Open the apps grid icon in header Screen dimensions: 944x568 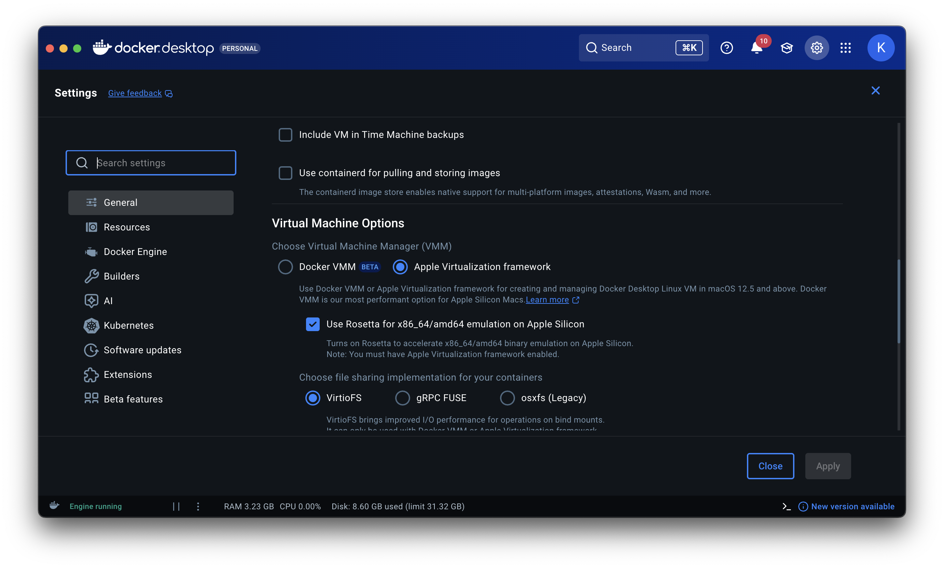click(x=846, y=48)
